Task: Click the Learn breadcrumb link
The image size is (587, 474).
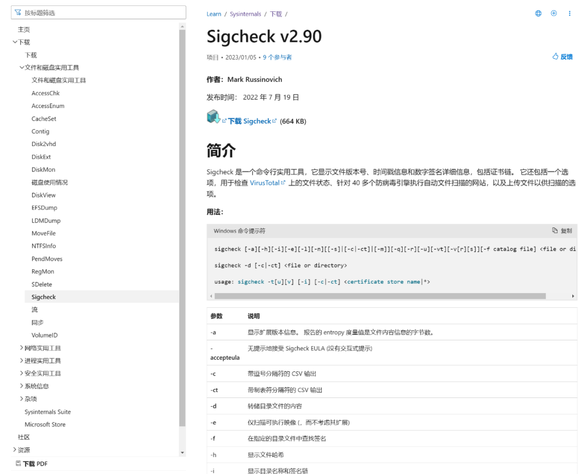Action: point(214,14)
